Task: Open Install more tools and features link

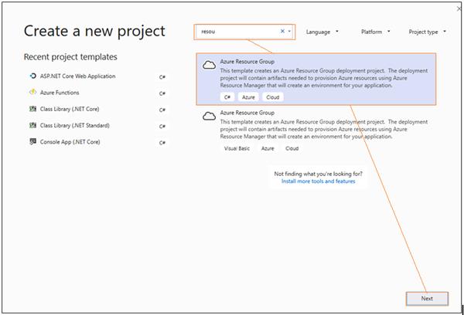Action: [318, 181]
